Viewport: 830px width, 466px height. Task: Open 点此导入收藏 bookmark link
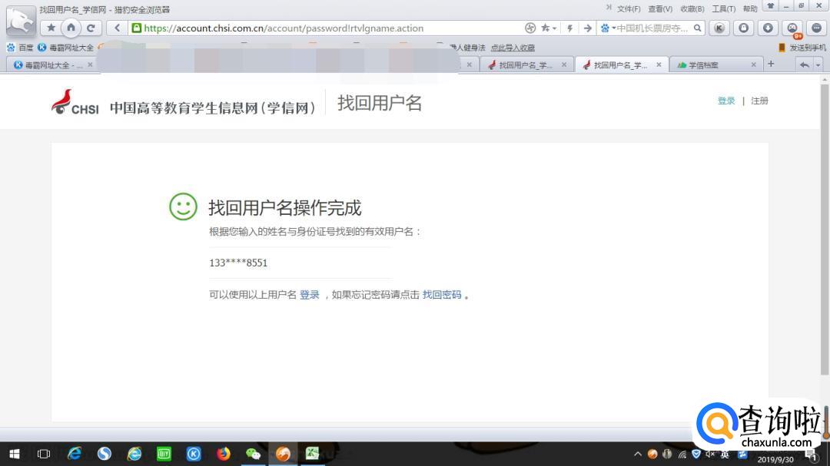tap(513, 48)
